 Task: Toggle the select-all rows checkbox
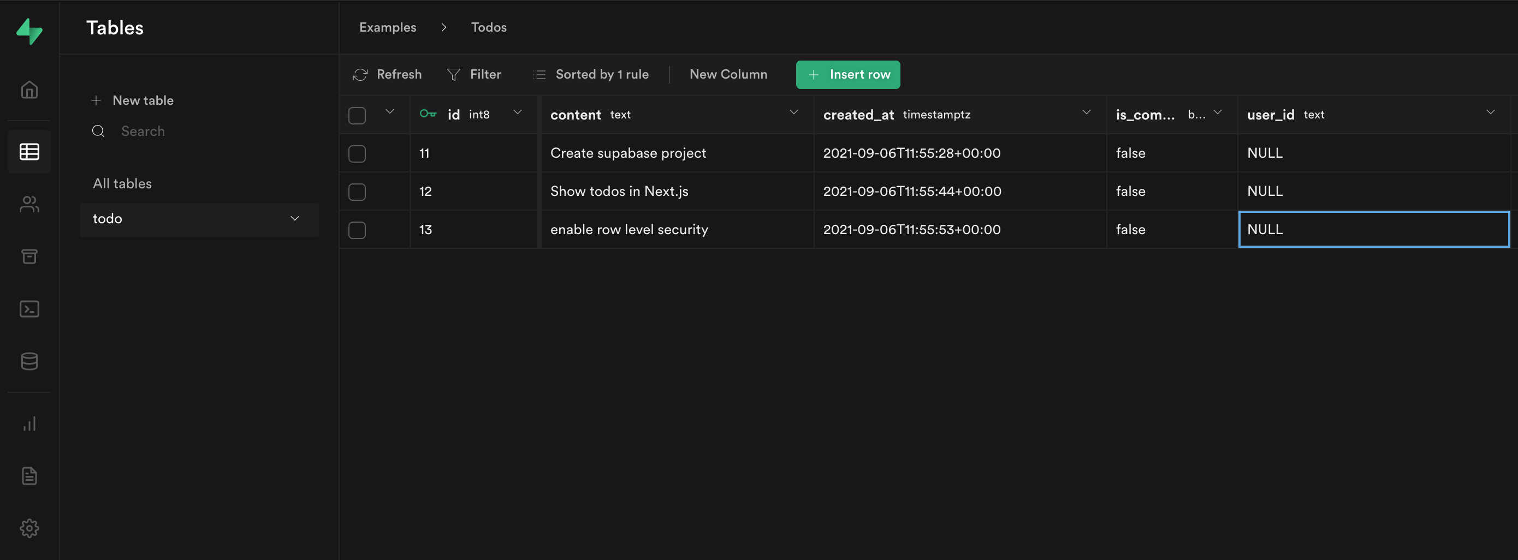pos(357,115)
